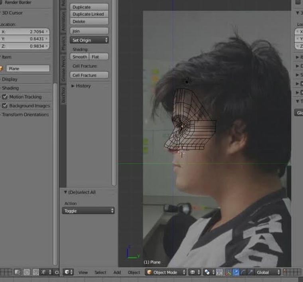Click the mini axis indicator in viewport
The height and width of the screenshot is (282, 303).
(132, 252)
